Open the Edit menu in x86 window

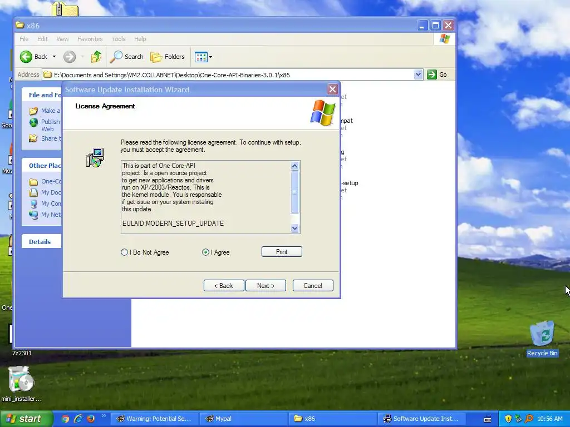pos(42,39)
